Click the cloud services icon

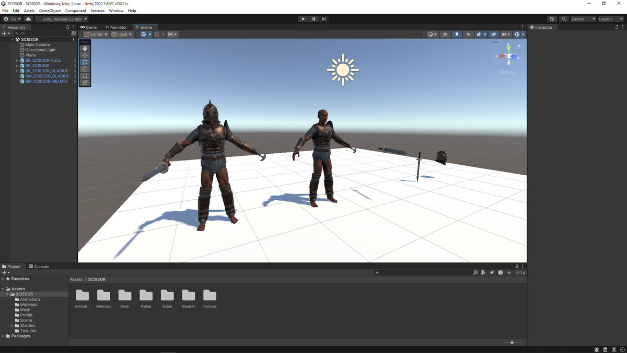point(28,19)
